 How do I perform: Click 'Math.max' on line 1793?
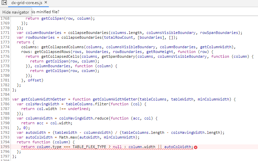pos(68,137)
